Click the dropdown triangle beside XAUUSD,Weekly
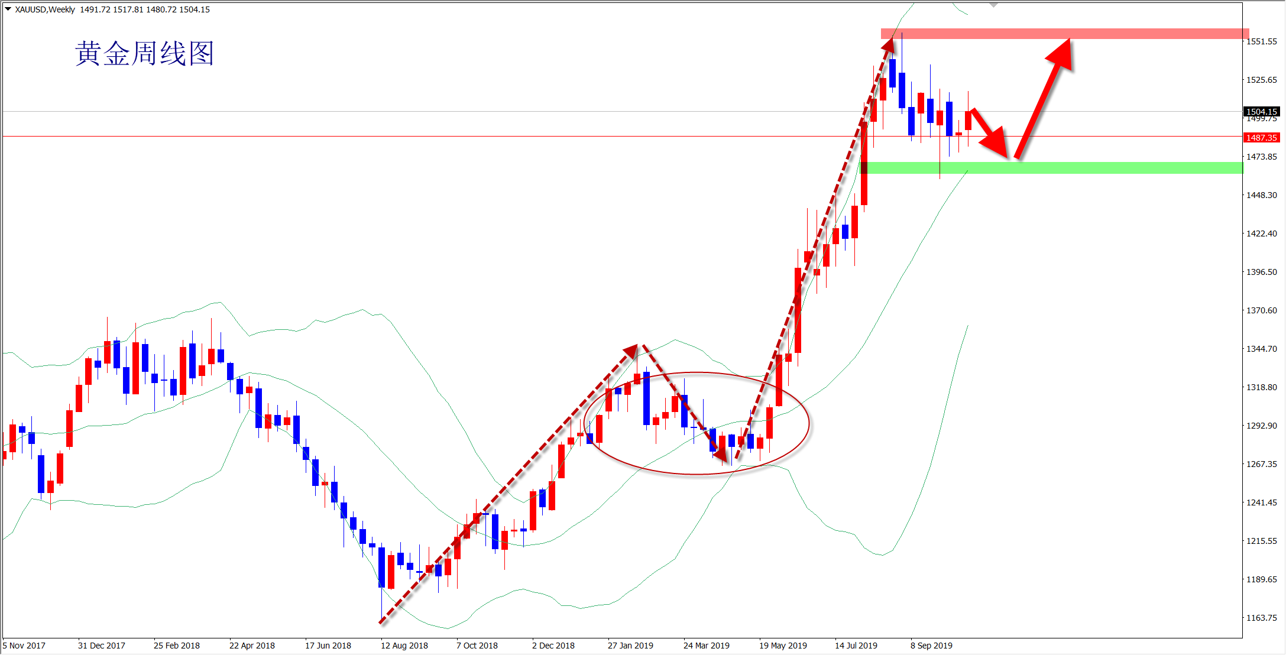The height and width of the screenshot is (655, 1286). tap(8, 9)
